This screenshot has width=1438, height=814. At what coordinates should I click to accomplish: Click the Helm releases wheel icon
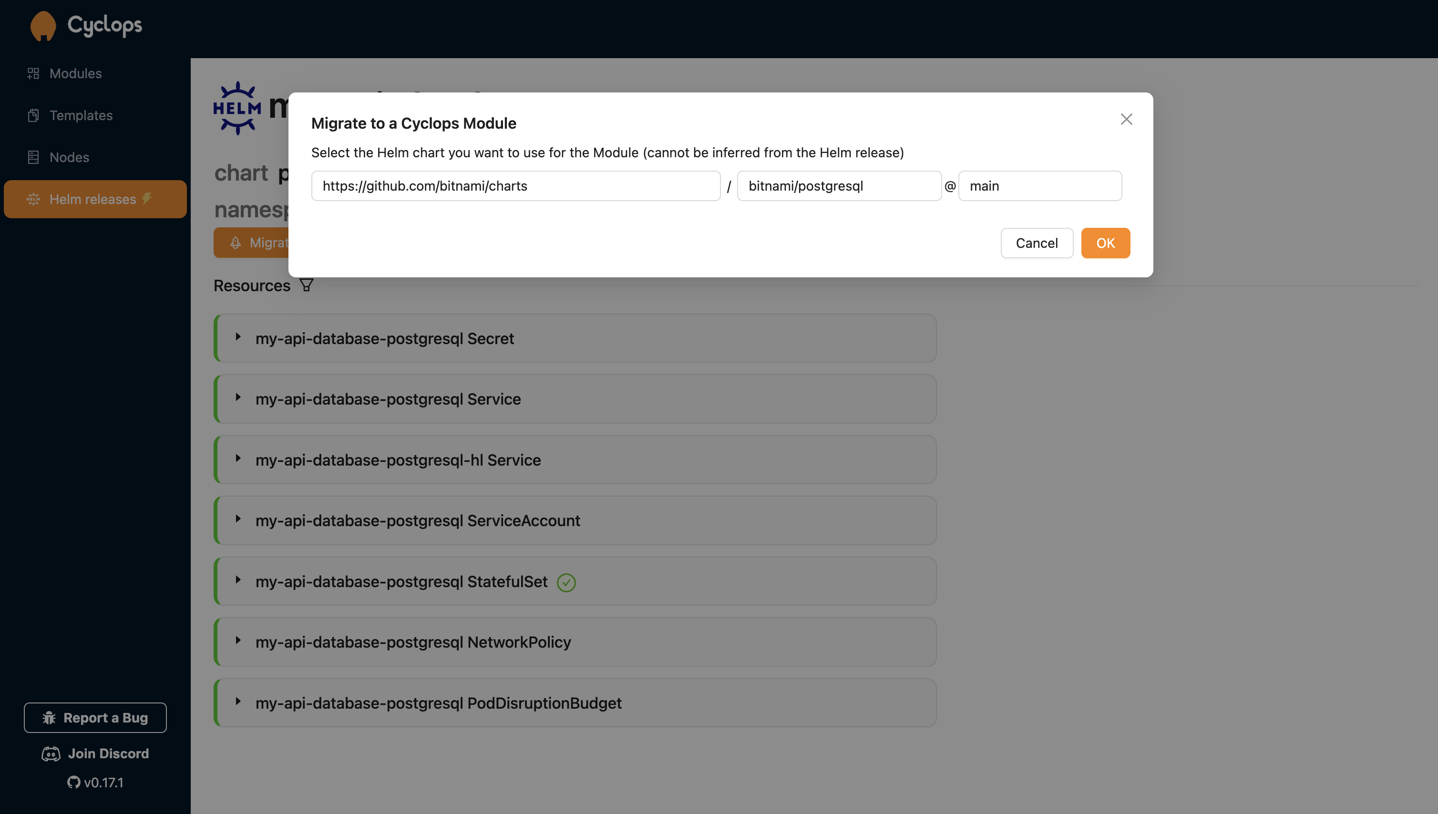33,199
